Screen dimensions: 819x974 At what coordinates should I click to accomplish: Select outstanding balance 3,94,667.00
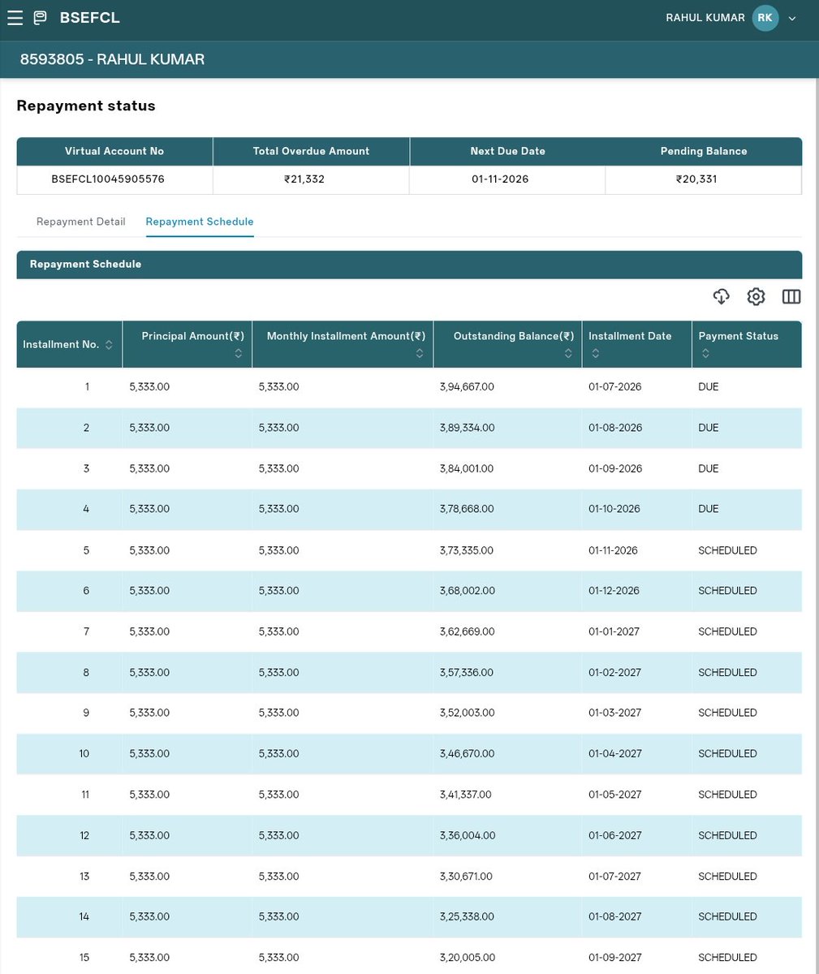click(467, 387)
